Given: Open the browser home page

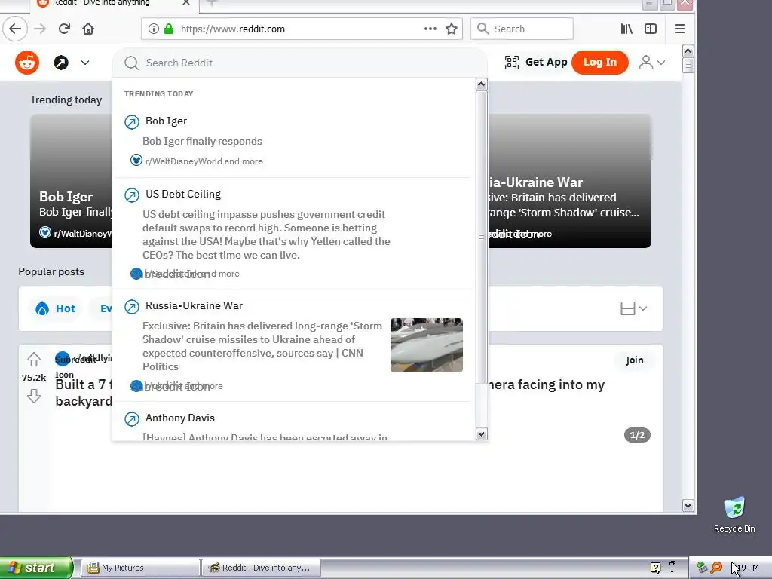Looking at the screenshot, I should click(88, 29).
